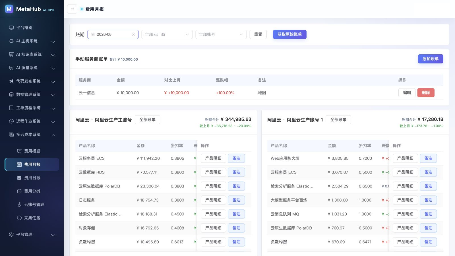Click the 费用分摊 stack icon
The height and width of the screenshot is (256, 455).
click(x=19, y=191)
